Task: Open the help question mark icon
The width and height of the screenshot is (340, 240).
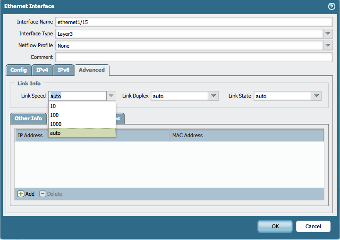Action: pos(331,7)
